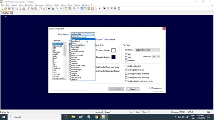The height and width of the screenshot is (120, 214).
Task: Choose Zenburn theme from the list
Action: pos(83,80)
